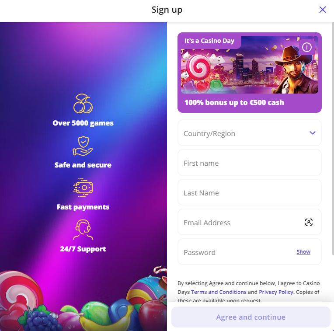
Task: Close the Sign up dialog
Action: coord(322,10)
